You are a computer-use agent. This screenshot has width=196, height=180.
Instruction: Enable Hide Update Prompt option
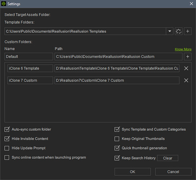pyautogui.click(x=7, y=148)
